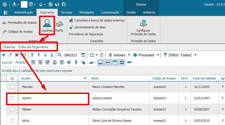Image resolution: width=225 pixels, height=125 pixels.
Task: Switch to the Customização tab
Action: [110, 12]
